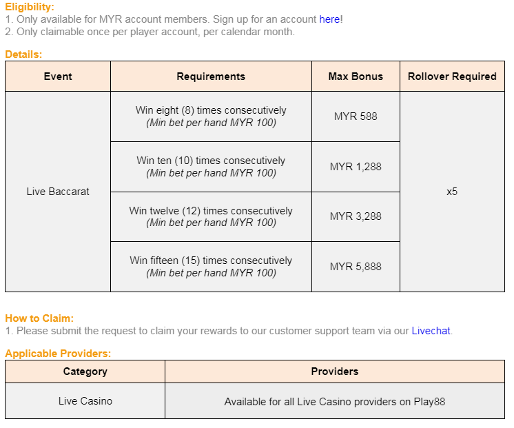
Task: Click the Eligibility heading
Action: 30,7
